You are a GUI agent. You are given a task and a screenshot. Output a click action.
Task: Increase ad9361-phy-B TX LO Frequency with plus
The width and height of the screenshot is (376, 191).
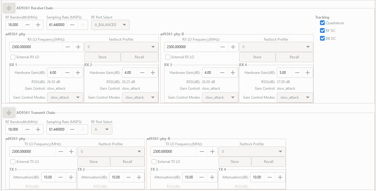pyautogui.click(x=212, y=152)
